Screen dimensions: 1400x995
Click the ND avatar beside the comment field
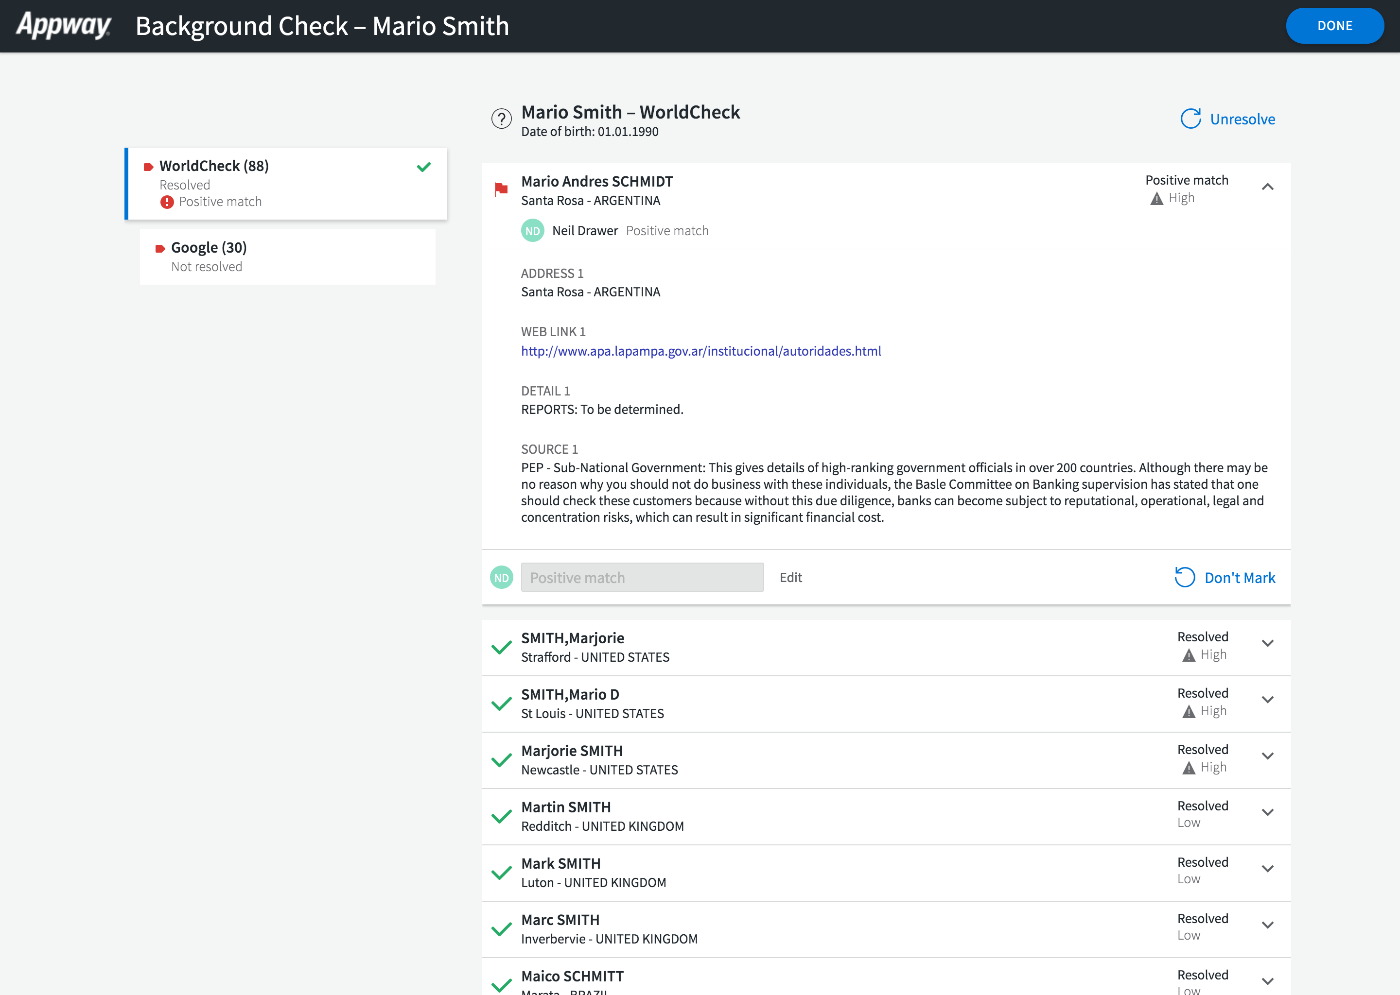(501, 577)
